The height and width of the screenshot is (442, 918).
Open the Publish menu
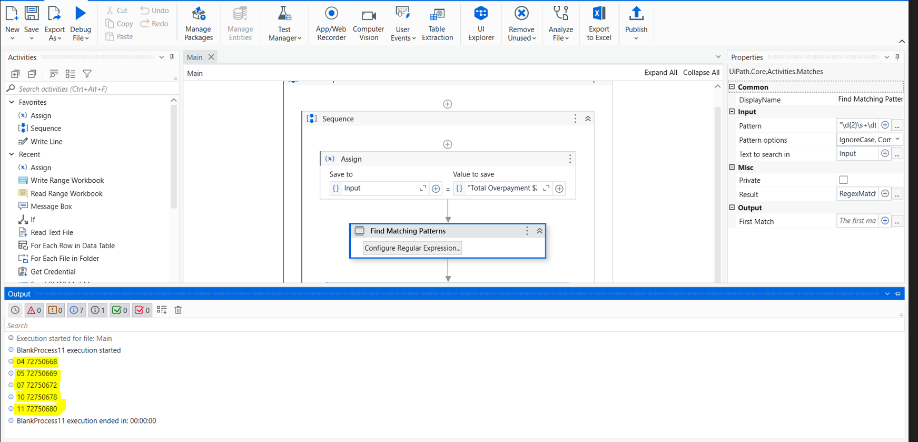pyautogui.click(x=636, y=23)
